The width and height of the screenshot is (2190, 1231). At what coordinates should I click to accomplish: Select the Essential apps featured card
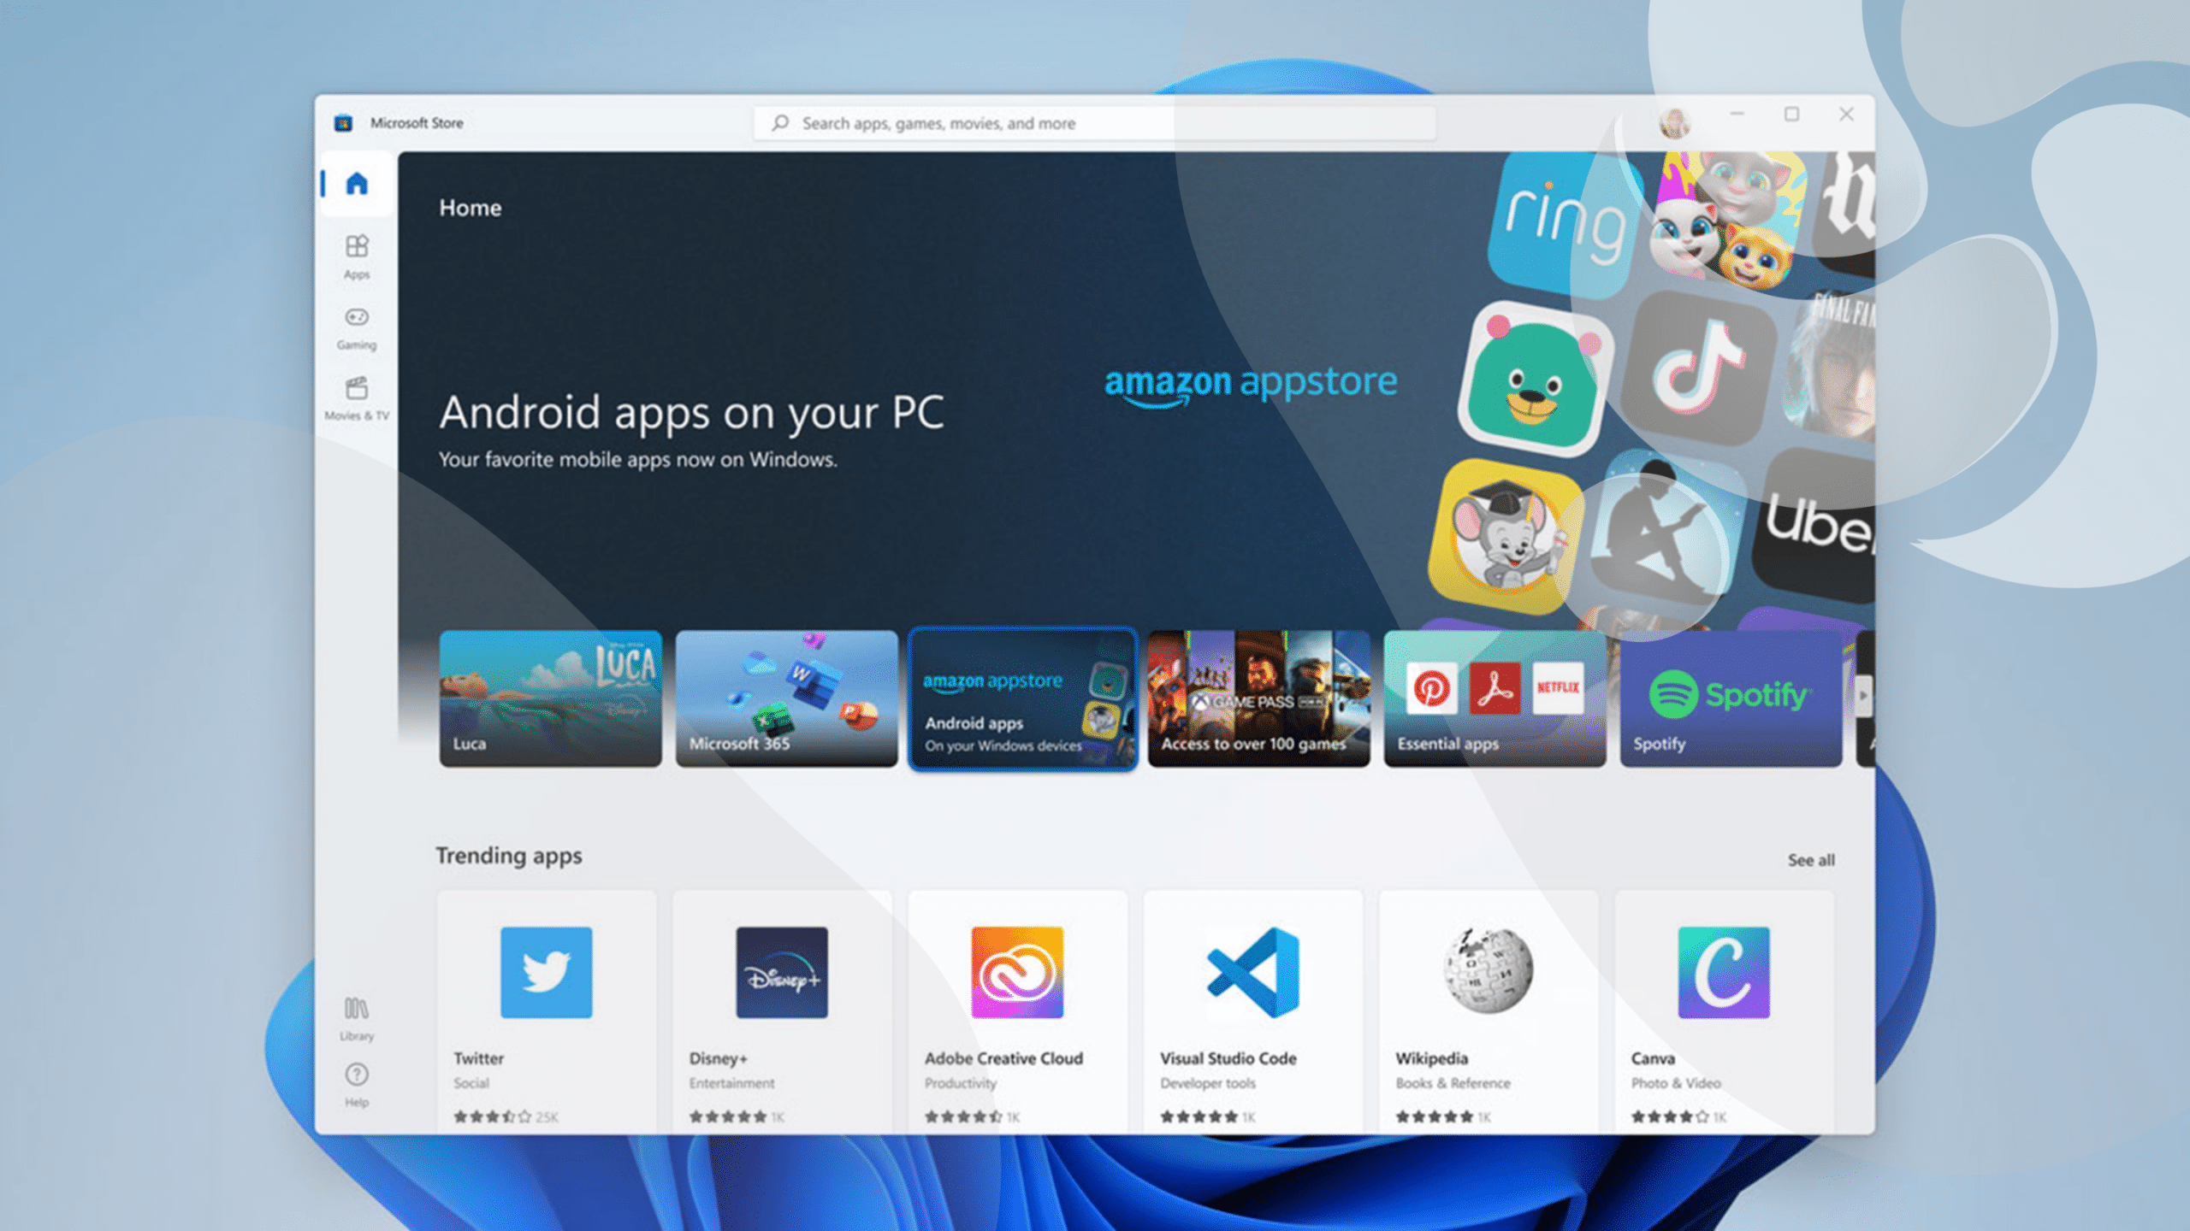[x=1495, y=698]
